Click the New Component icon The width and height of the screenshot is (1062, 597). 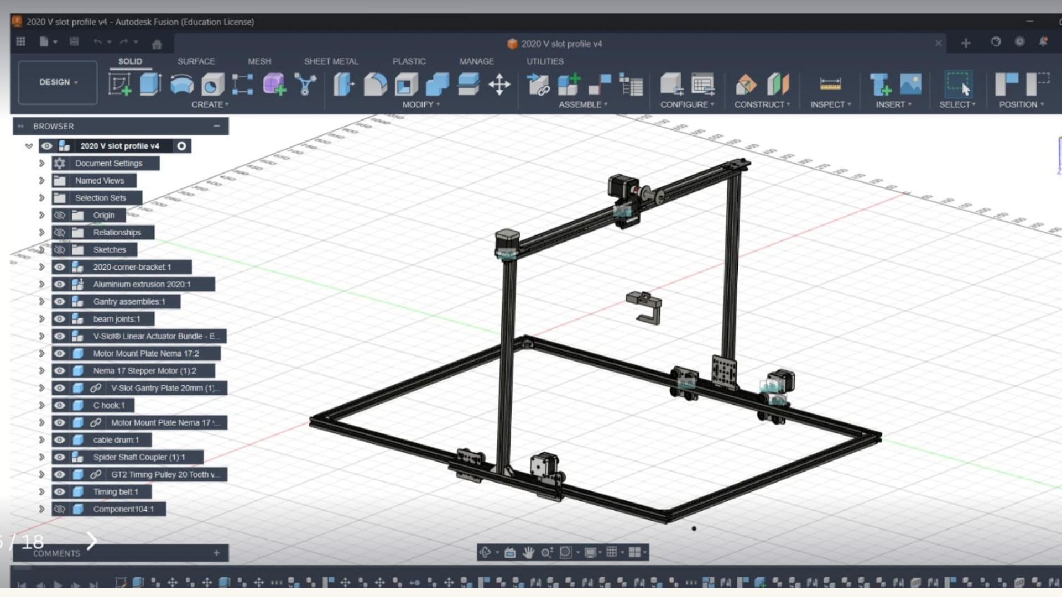569,84
